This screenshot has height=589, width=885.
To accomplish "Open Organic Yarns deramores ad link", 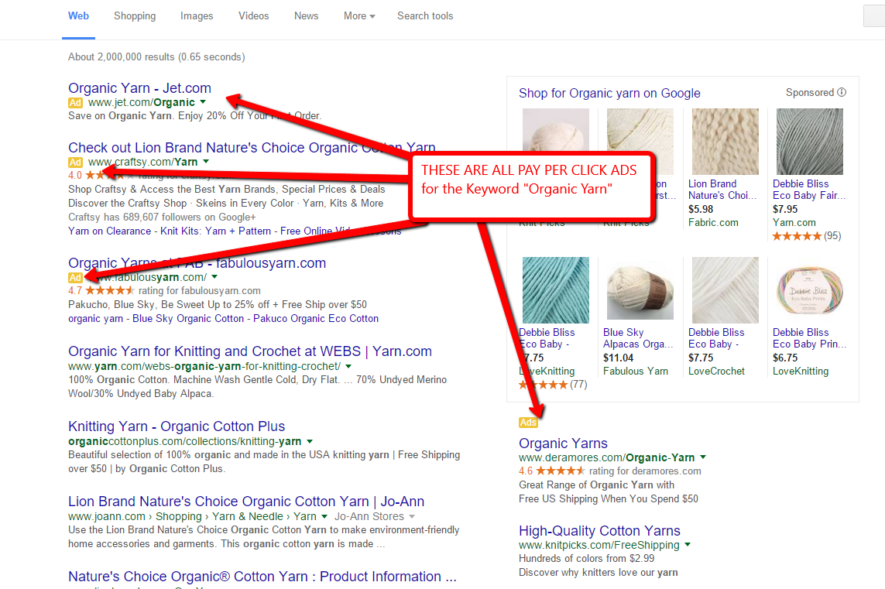I will pyautogui.click(x=563, y=443).
